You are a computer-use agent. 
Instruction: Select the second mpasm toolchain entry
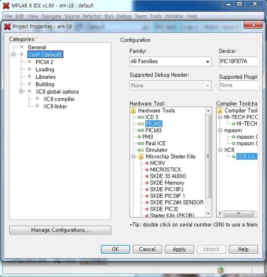click(247, 143)
